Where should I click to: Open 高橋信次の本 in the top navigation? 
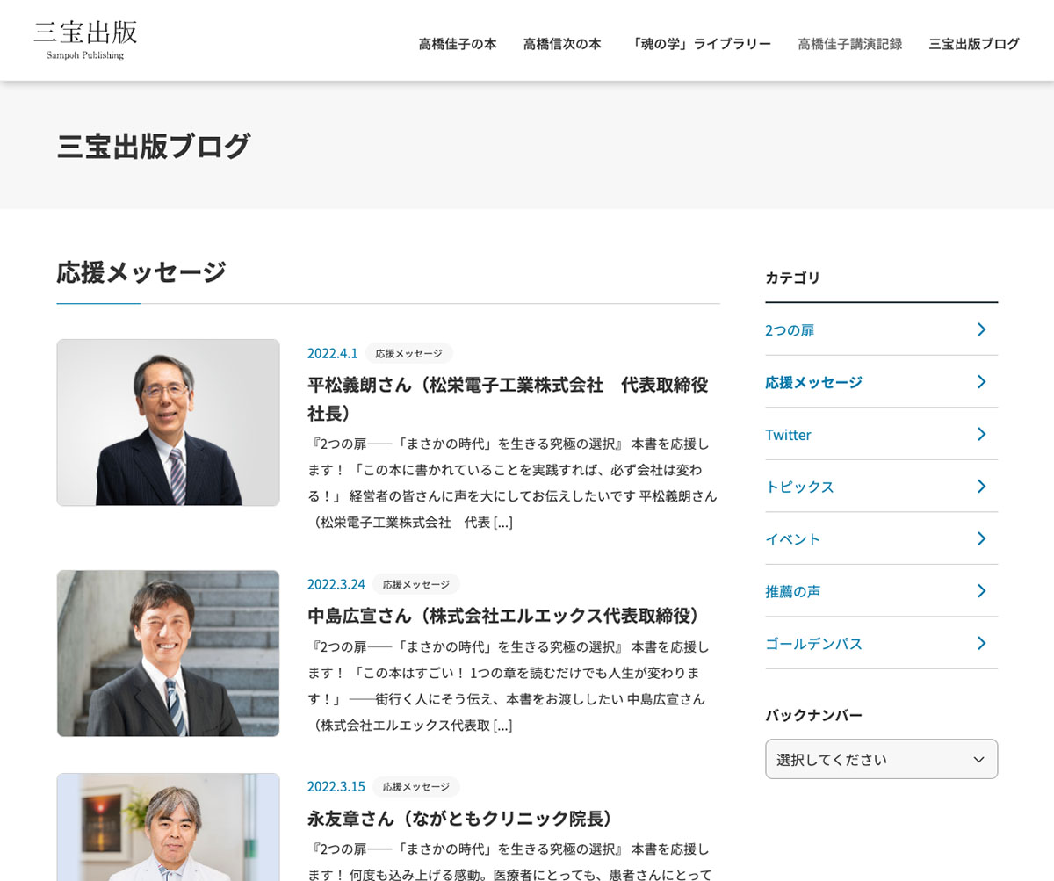point(562,44)
